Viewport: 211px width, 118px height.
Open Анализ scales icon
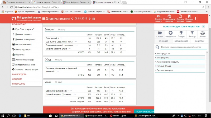tap(203, 33)
